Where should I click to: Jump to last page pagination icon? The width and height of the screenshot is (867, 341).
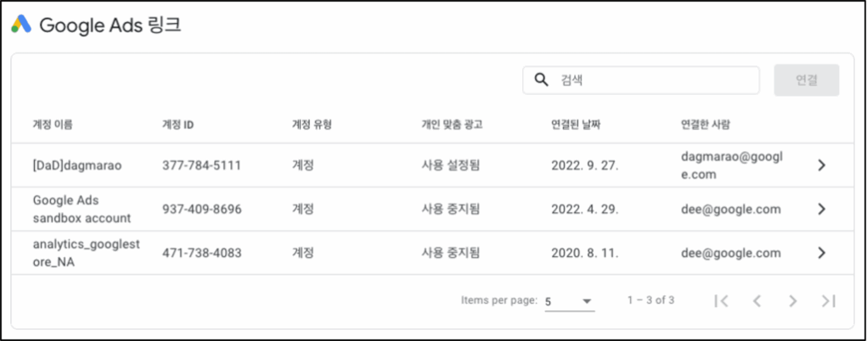[828, 300]
